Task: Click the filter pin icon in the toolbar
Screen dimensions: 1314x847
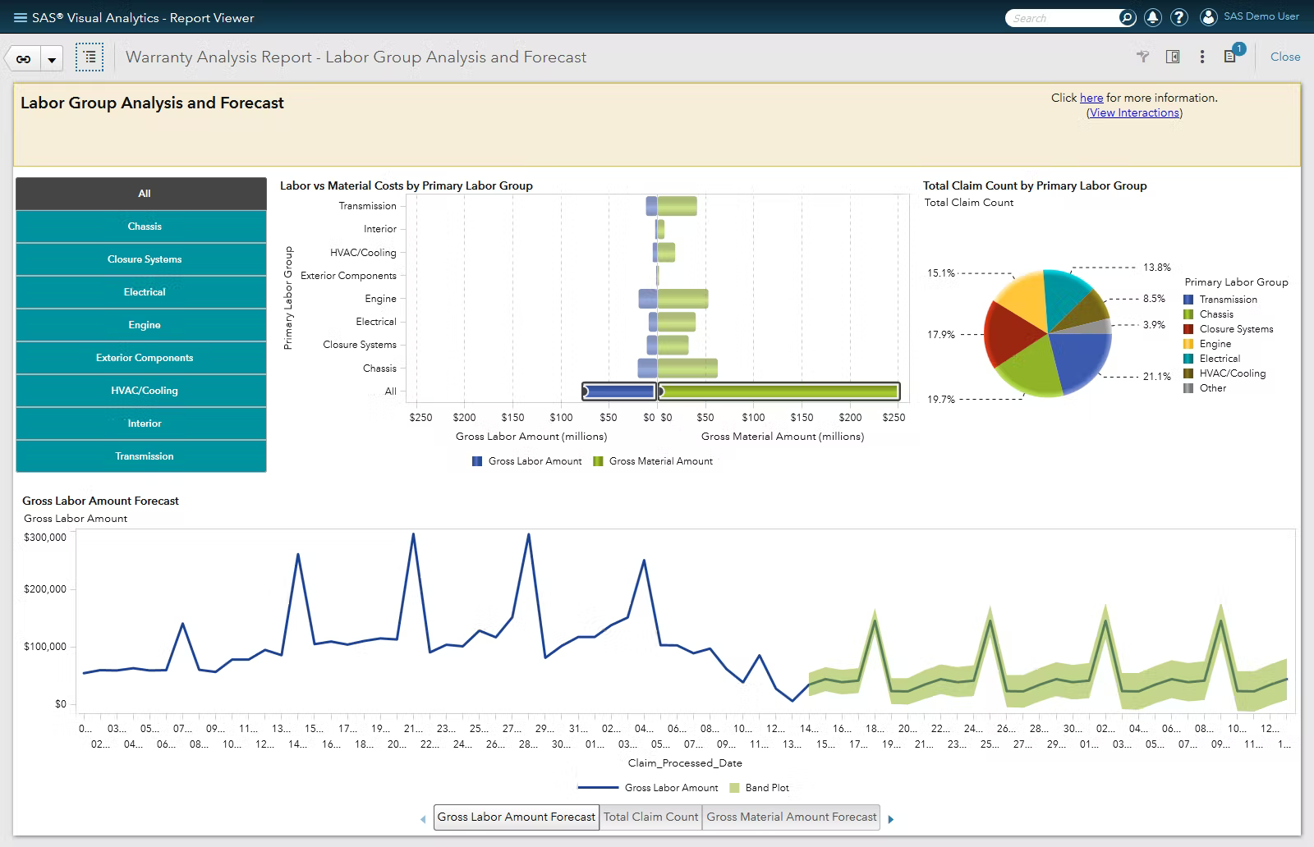Action: (x=1142, y=57)
